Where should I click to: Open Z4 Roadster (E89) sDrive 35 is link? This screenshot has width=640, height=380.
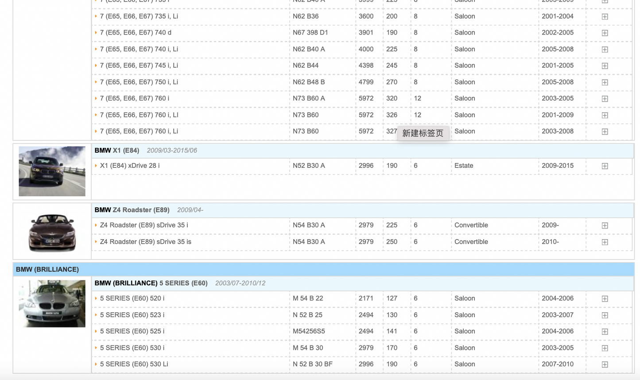point(146,242)
